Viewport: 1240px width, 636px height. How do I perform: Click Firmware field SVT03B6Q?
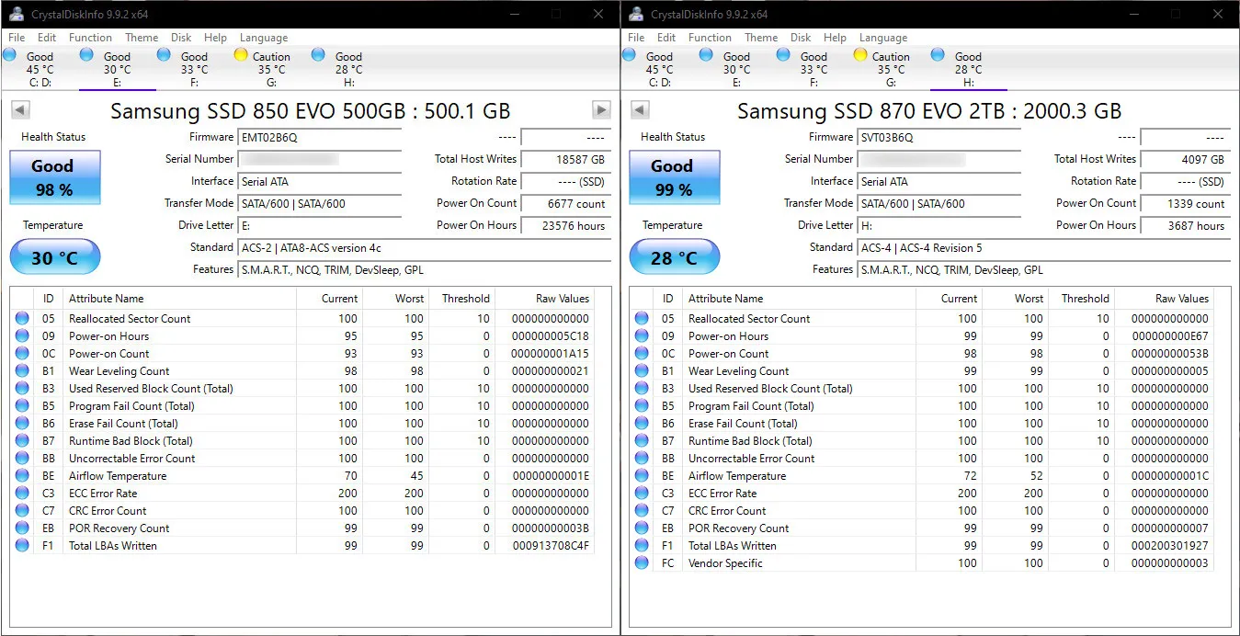pyautogui.click(x=939, y=138)
